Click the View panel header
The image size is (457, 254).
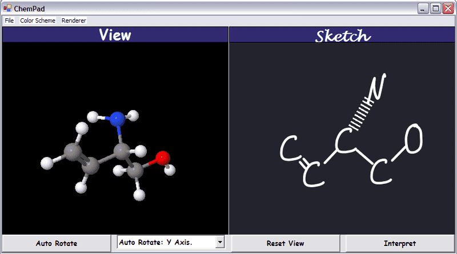click(115, 35)
